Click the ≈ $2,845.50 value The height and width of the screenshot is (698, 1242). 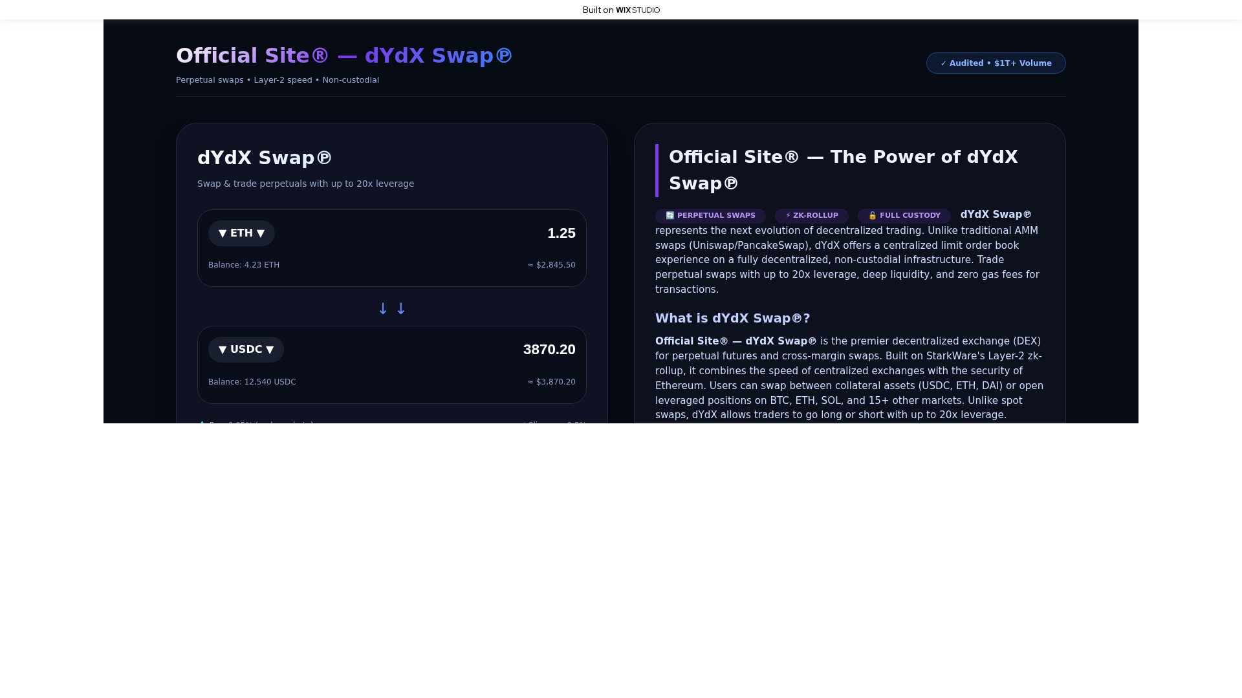click(551, 265)
